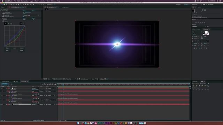
Task: Open the Effect menu
Action: pyautogui.click(x=36, y=1)
